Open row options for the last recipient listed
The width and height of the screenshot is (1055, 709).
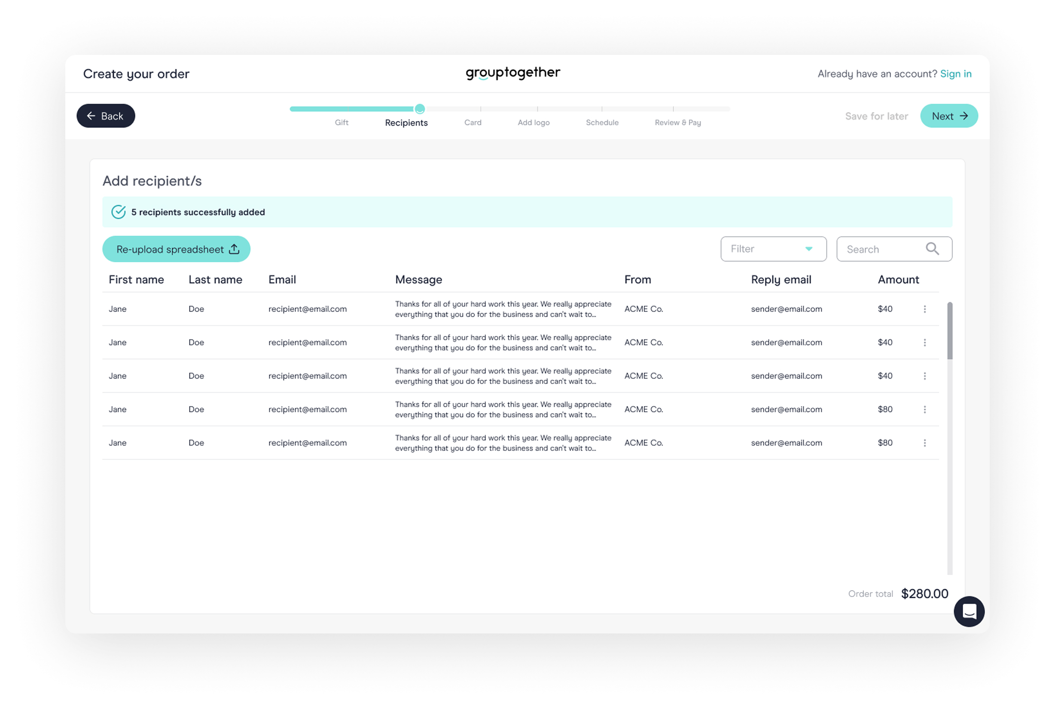925,442
